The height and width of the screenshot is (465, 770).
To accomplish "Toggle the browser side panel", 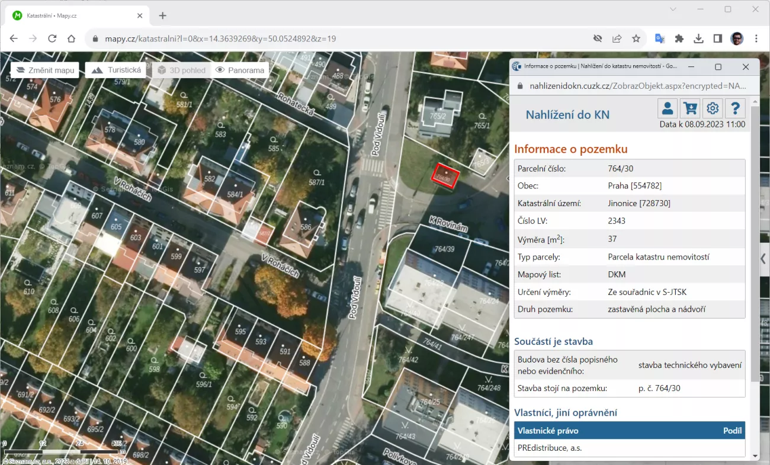I will pos(717,39).
